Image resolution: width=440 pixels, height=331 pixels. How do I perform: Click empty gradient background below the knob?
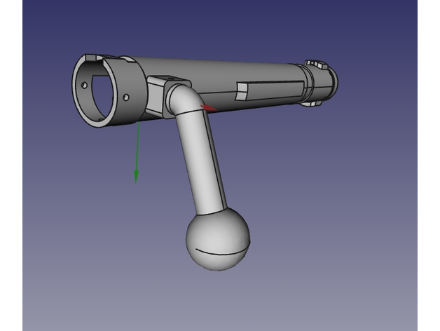click(219, 302)
